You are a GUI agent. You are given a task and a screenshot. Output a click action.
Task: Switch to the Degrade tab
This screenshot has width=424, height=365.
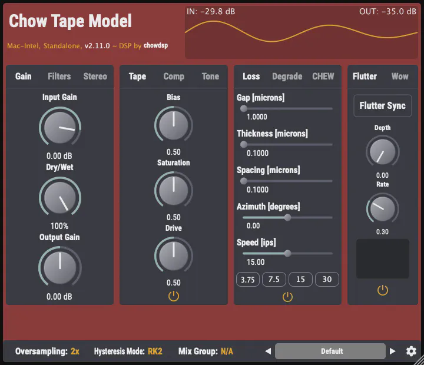point(287,77)
